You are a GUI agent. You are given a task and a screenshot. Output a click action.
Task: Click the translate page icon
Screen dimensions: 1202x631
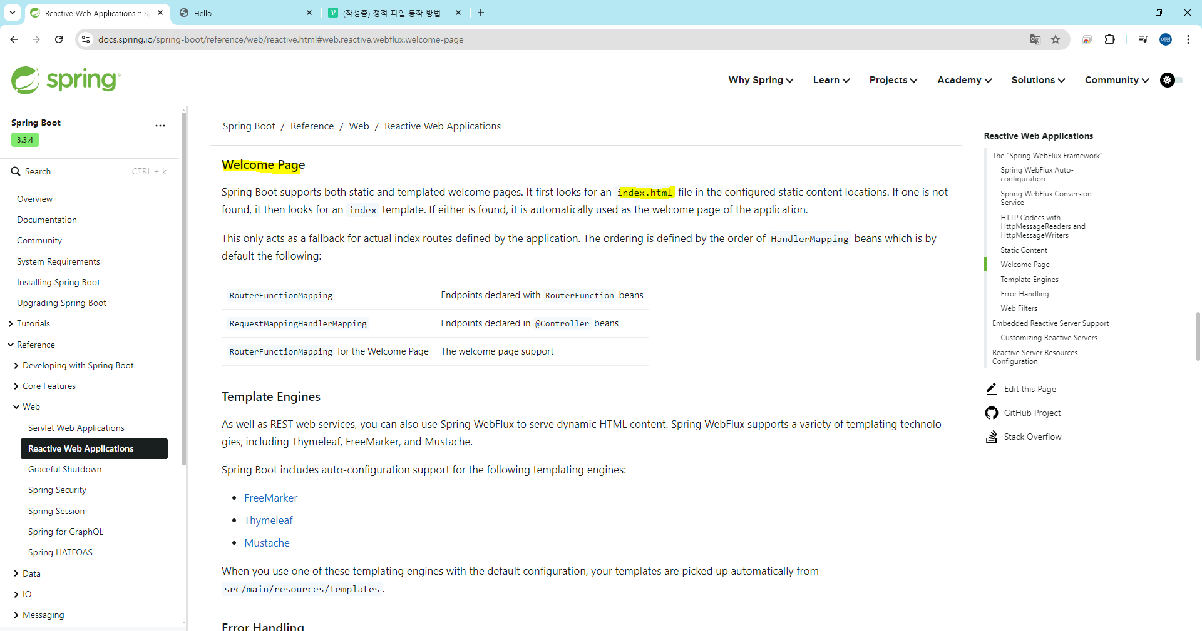point(1035,39)
